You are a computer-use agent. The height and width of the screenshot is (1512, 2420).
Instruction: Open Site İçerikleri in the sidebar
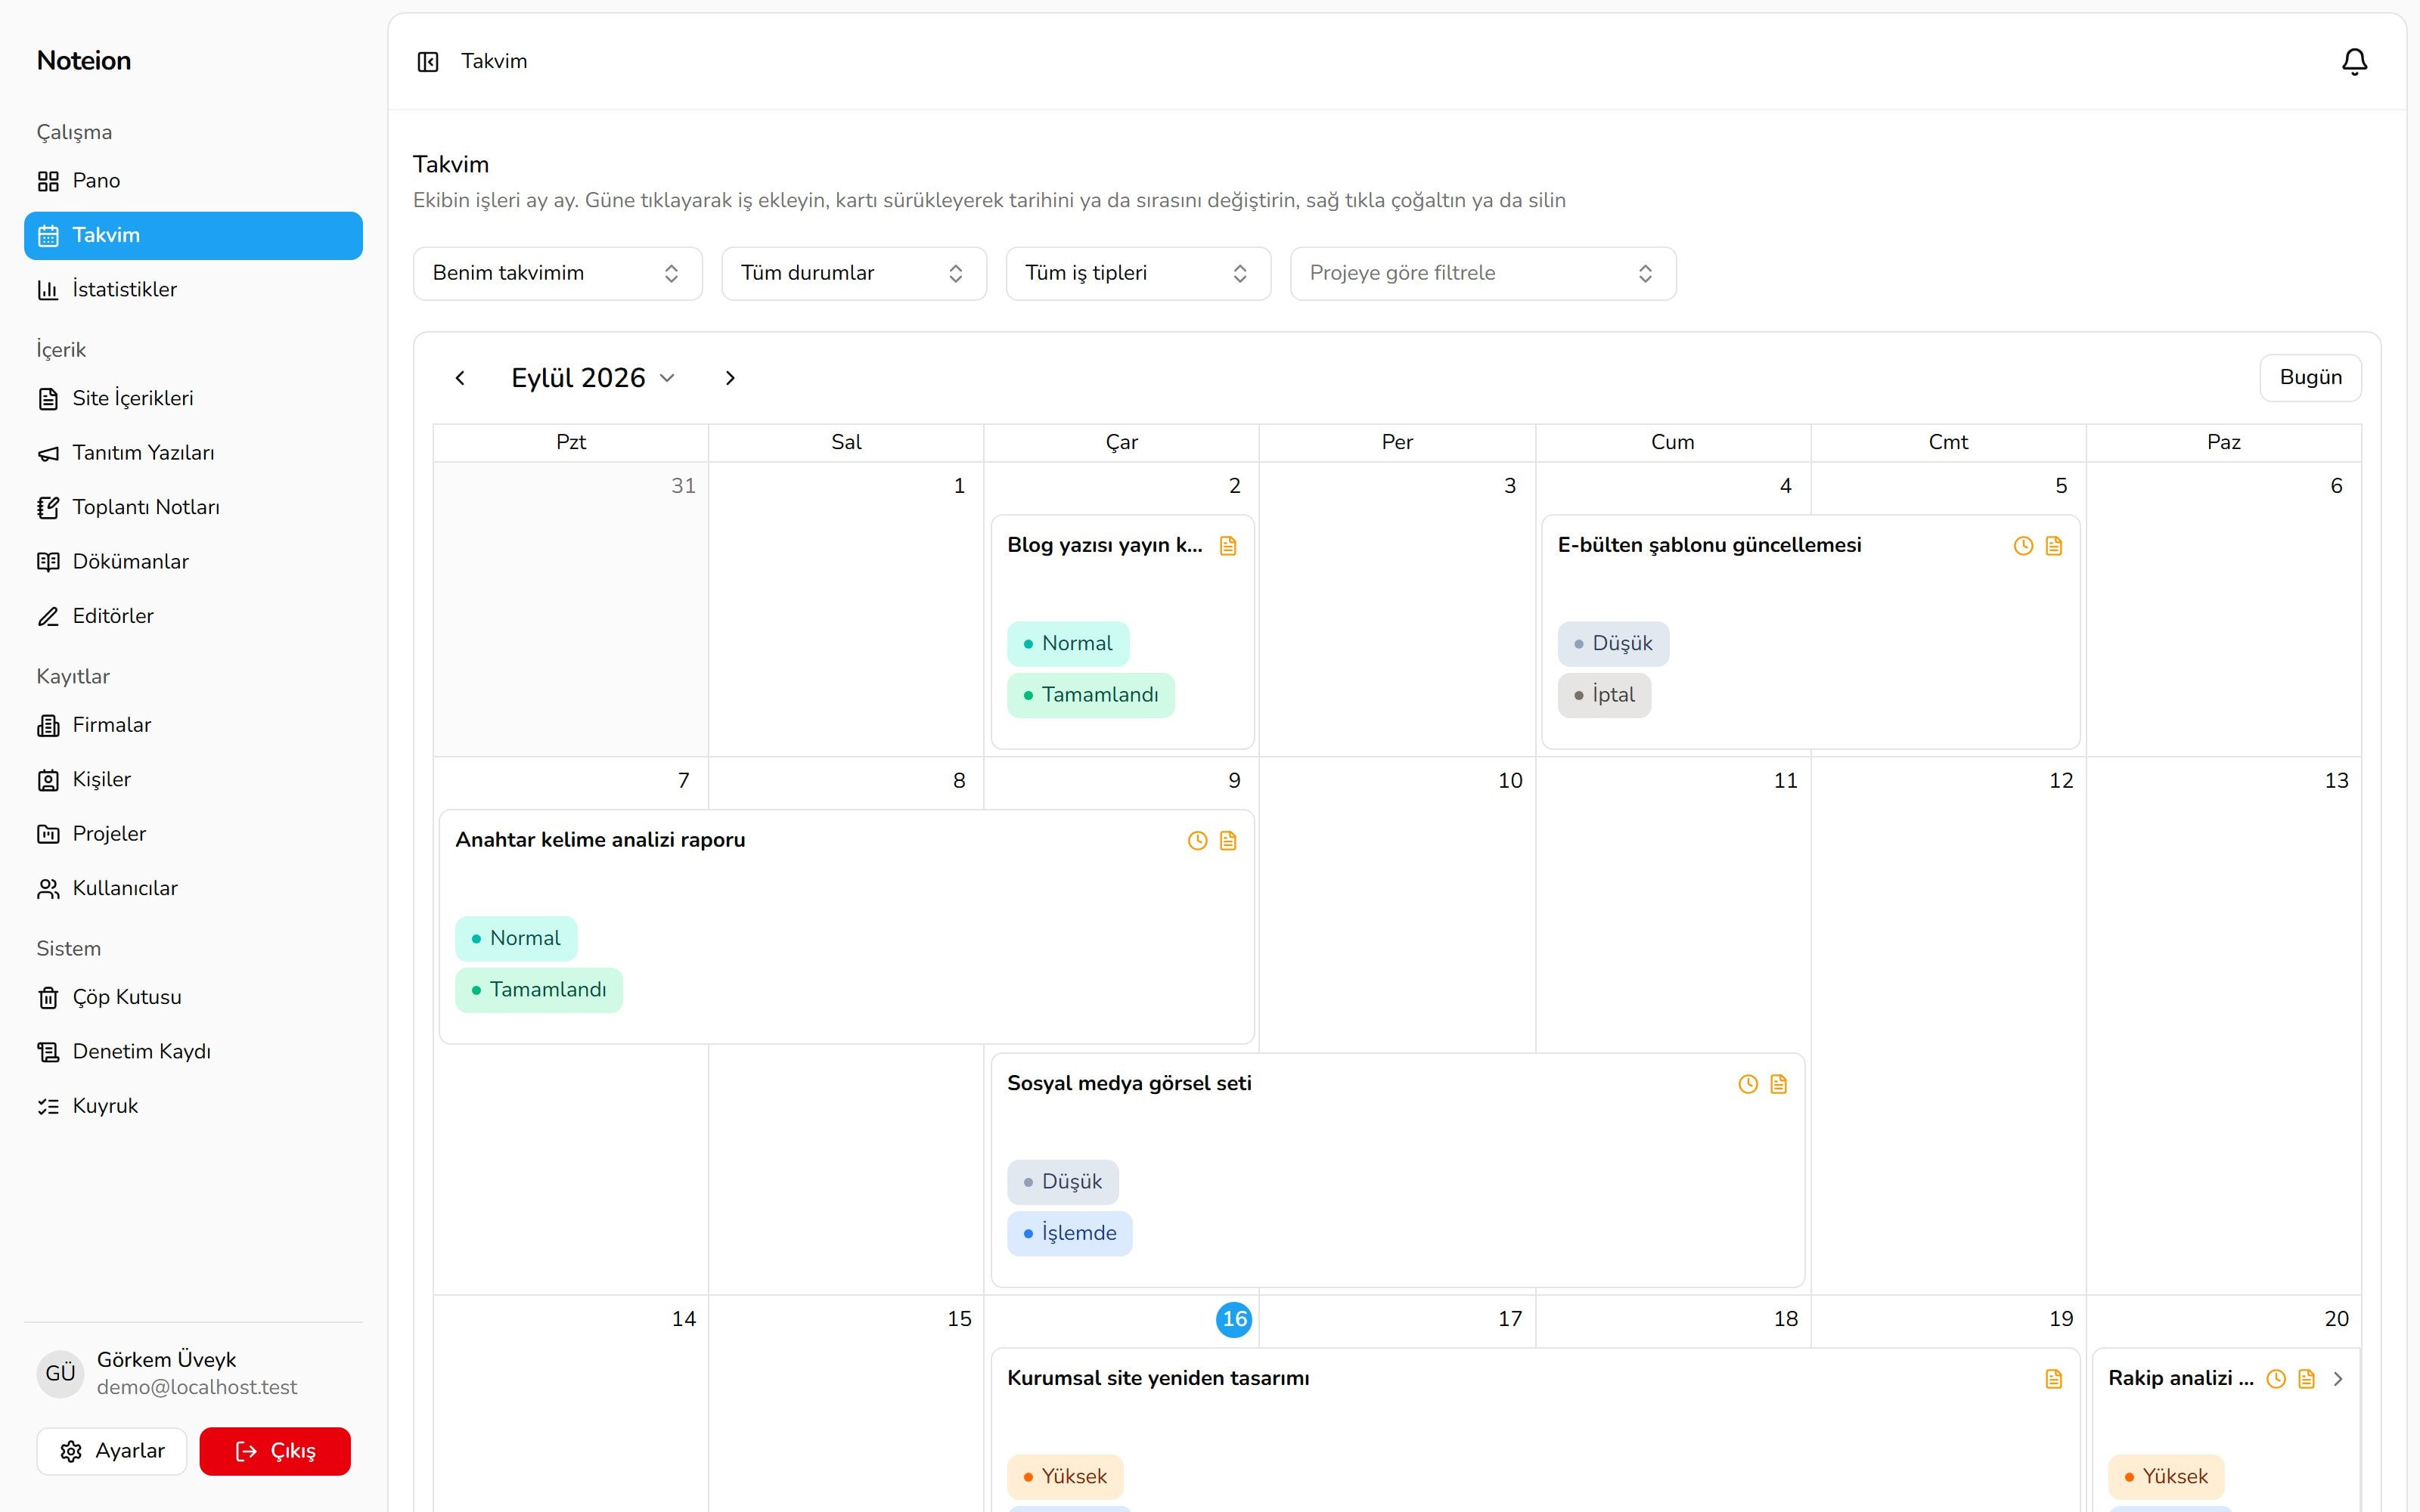[x=193, y=399]
